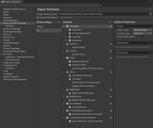153x128 pixels.
Task: Click the D-Pad [Gamepad] binding icon
Action: tap(70, 33)
